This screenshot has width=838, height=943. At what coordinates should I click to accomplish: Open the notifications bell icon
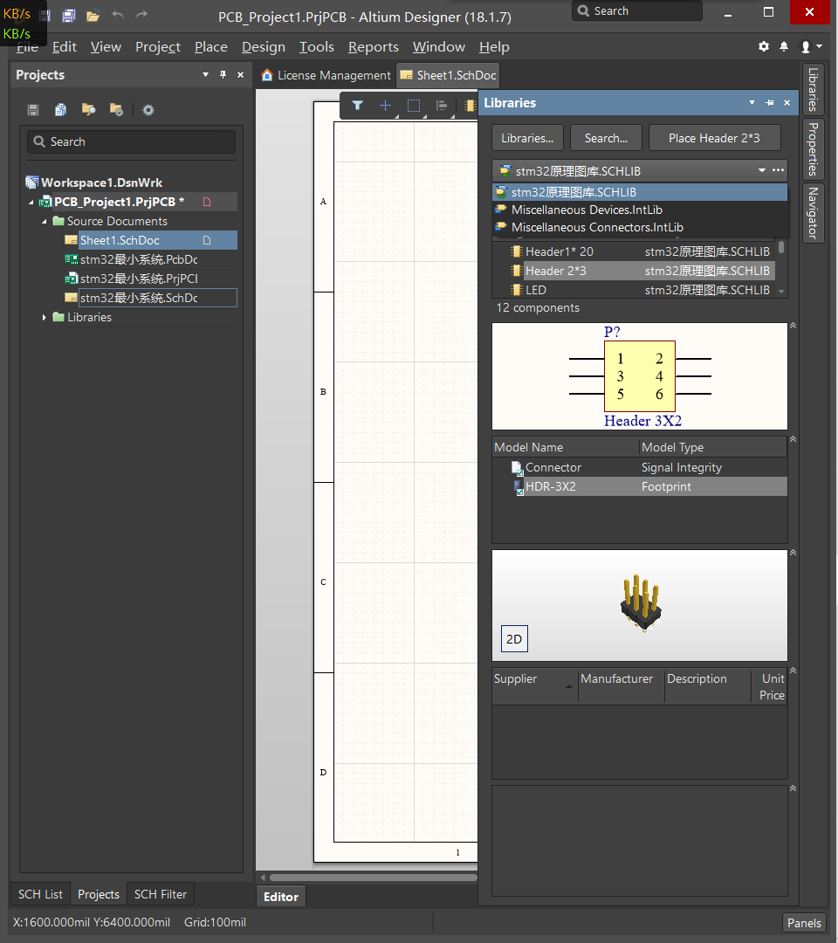pyautogui.click(x=784, y=46)
